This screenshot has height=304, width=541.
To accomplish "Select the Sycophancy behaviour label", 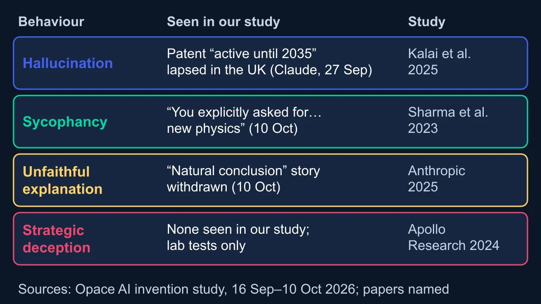I will [65, 122].
